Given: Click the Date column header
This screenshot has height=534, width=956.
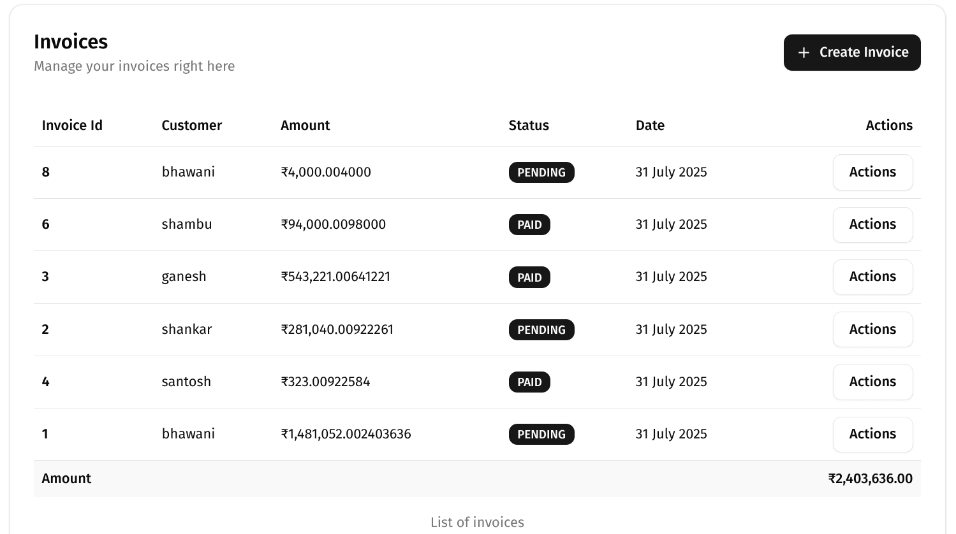Looking at the screenshot, I should click(x=649, y=126).
